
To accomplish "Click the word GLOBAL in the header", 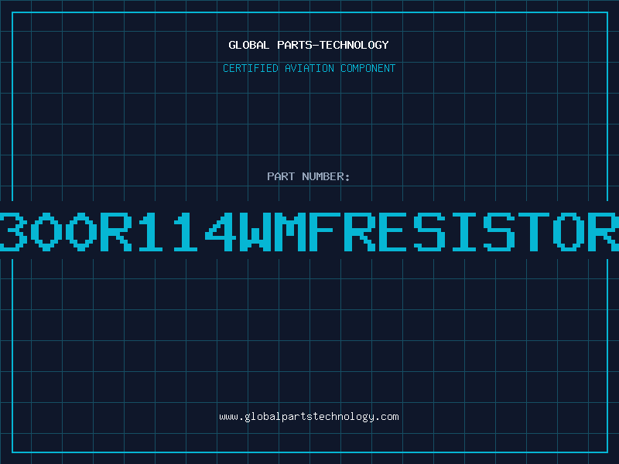I will click(249, 45).
